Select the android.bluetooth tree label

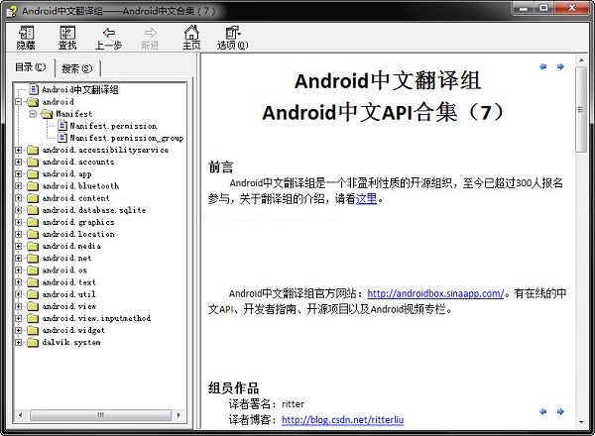coord(80,185)
